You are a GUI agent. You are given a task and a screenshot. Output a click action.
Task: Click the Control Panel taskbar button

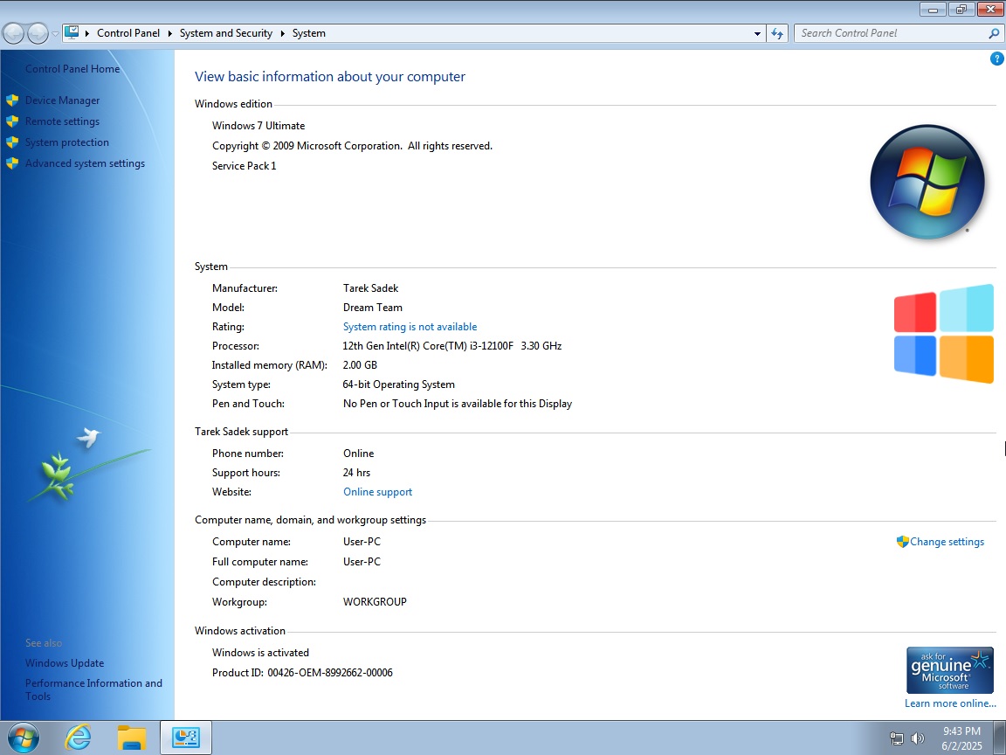click(185, 737)
